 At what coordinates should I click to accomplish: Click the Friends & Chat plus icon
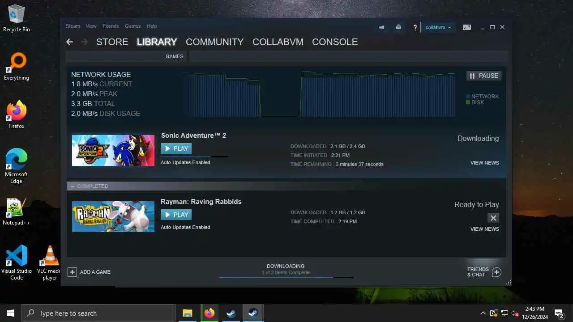(496, 272)
